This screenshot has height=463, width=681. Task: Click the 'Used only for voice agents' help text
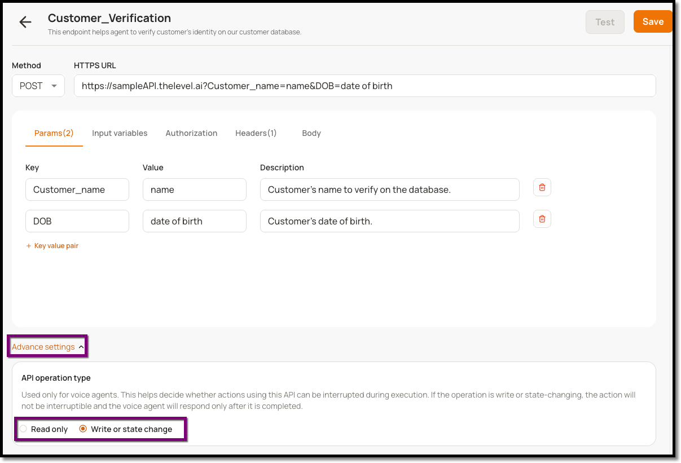(329, 400)
